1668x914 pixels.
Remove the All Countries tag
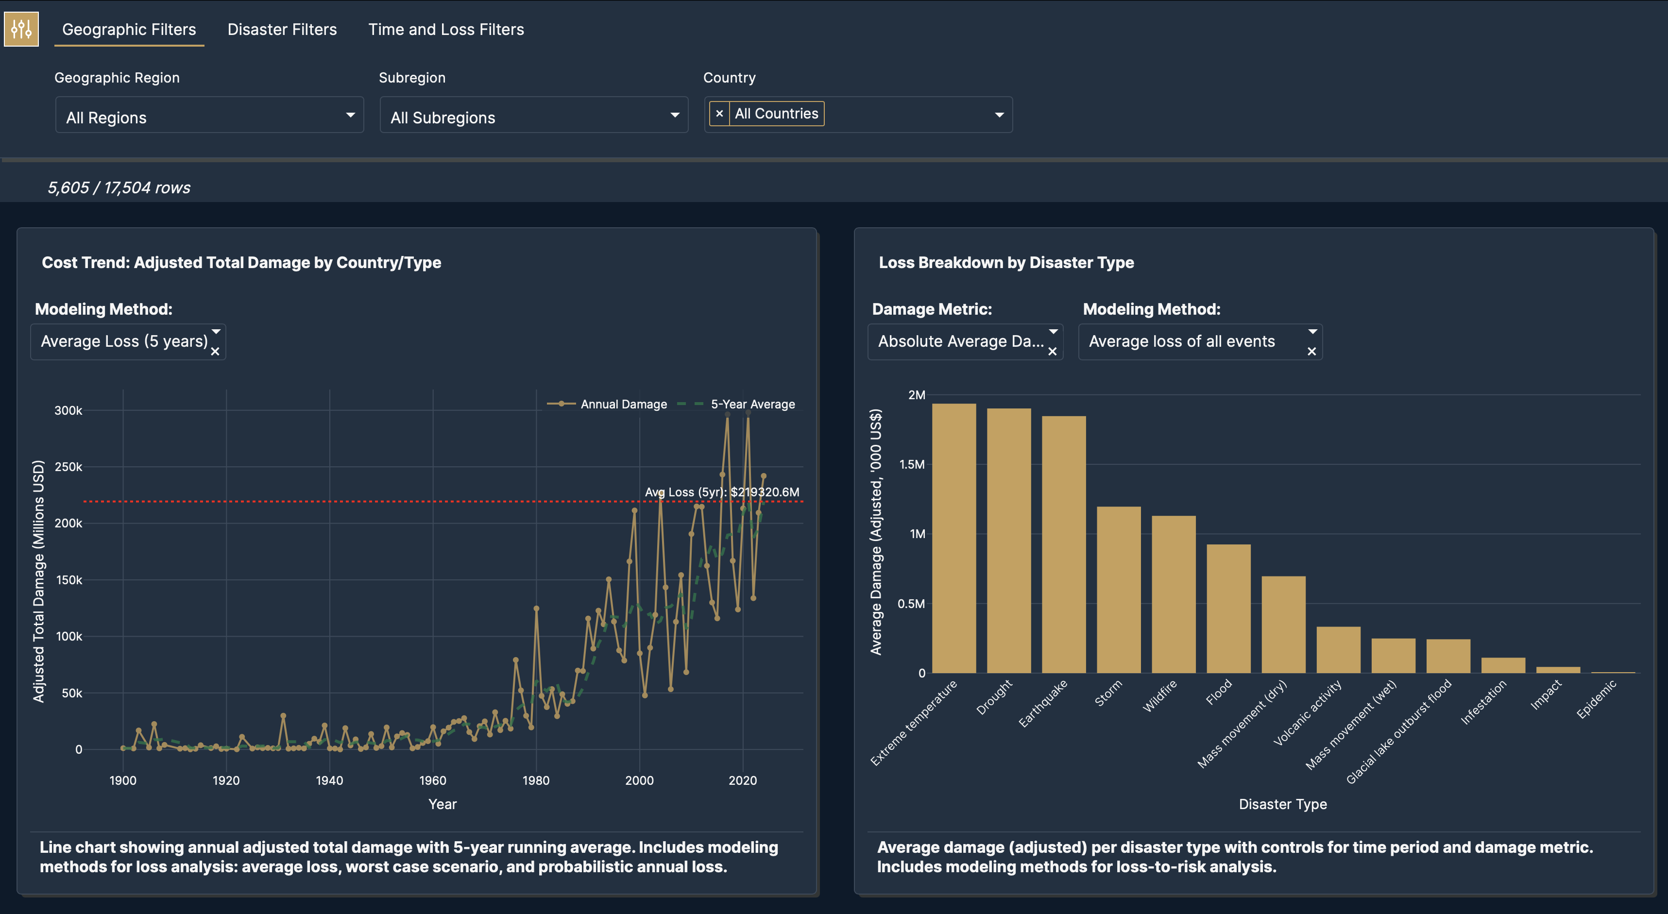[x=719, y=114]
